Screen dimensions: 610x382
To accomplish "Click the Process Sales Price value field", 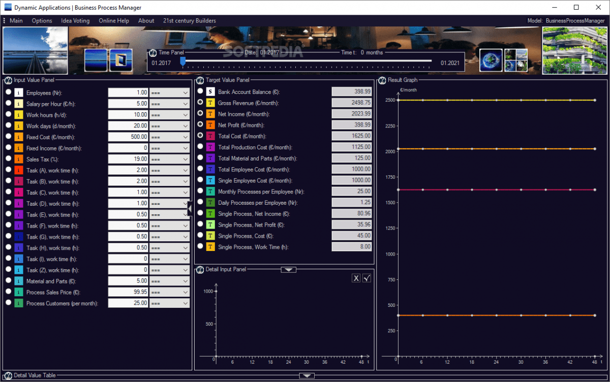I will coord(128,292).
